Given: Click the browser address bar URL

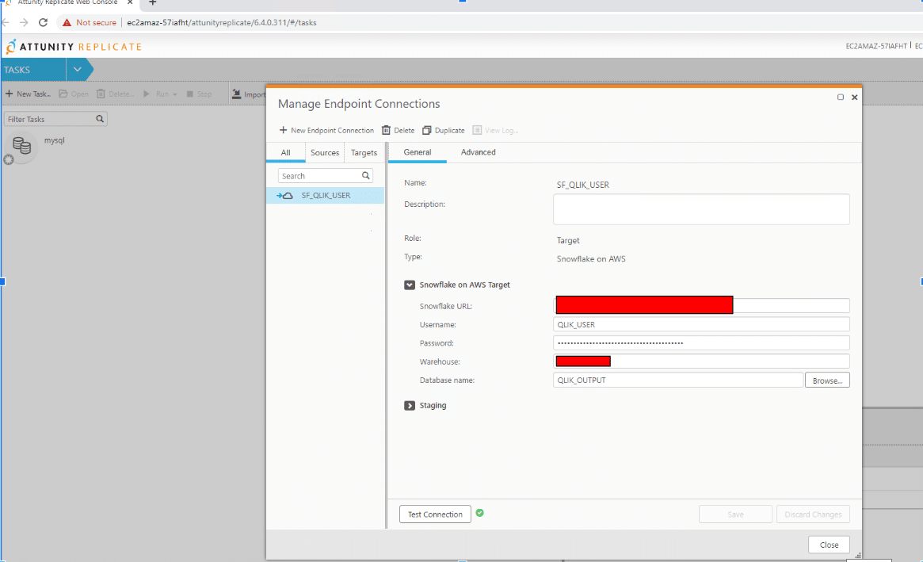Looking at the screenshot, I should tap(222, 22).
